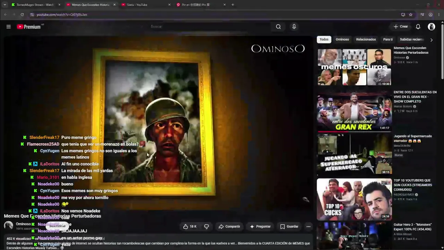This screenshot has width=444, height=250.
Task: Click the search magnifier button
Action: tap(278, 27)
